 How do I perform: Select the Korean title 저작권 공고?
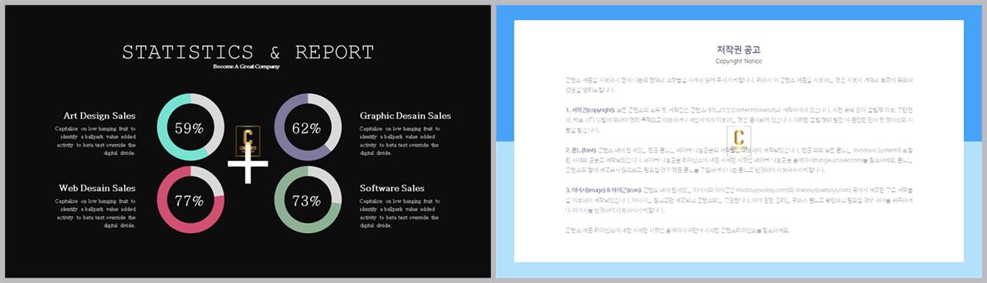click(739, 50)
